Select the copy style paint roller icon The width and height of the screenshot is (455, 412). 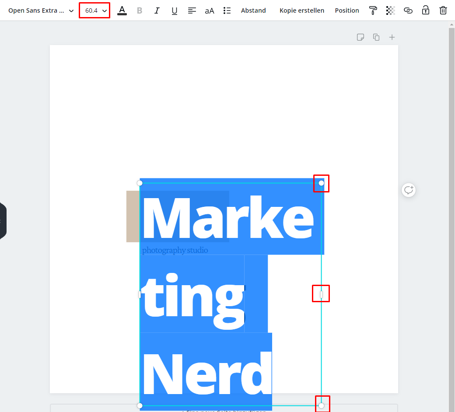click(373, 10)
